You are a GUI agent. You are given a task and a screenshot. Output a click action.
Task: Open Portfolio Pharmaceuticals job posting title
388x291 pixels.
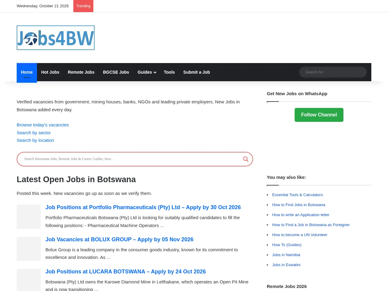coord(143,207)
